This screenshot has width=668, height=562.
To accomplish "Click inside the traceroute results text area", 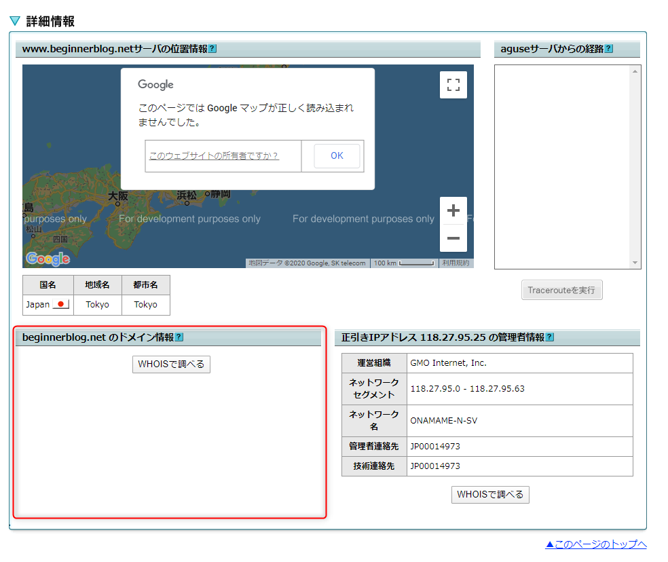I will [x=562, y=167].
